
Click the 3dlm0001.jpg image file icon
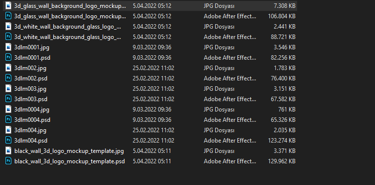[x=8, y=47]
